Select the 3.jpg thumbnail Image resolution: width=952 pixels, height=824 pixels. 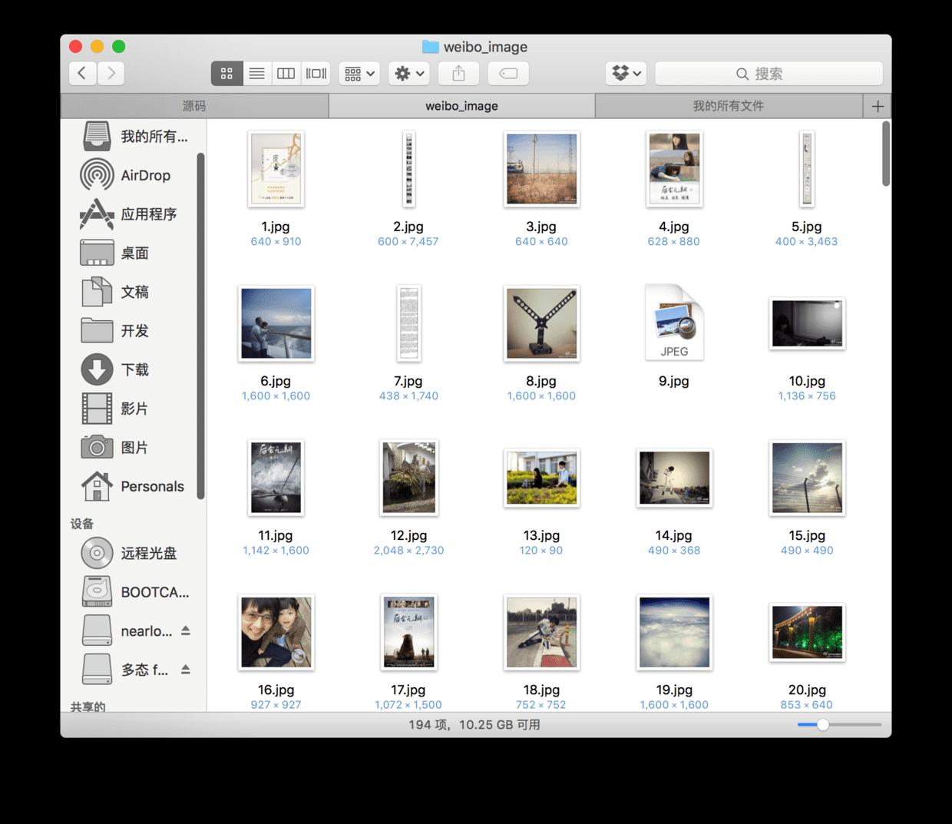point(541,169)
